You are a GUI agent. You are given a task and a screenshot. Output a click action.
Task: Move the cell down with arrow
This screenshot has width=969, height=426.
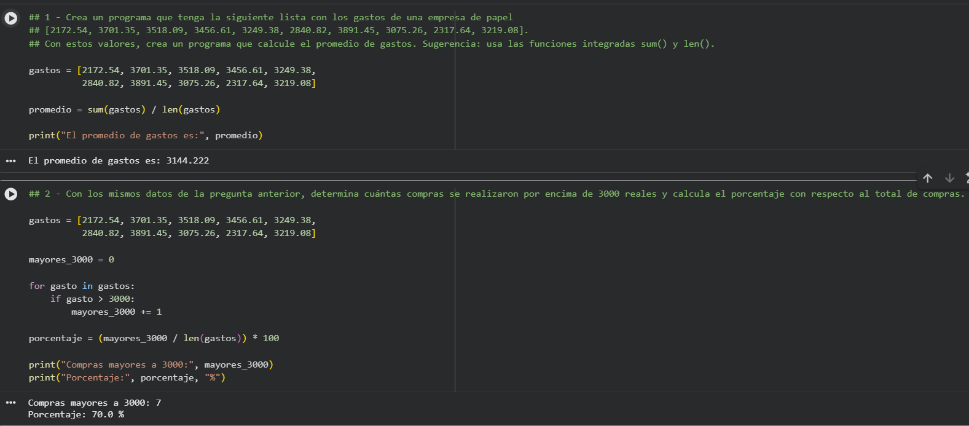[949, 178]
